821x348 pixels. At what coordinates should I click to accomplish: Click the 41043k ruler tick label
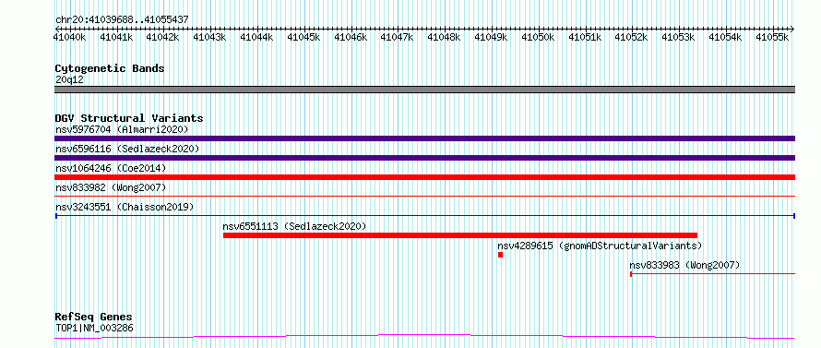(x=210, y=37)
